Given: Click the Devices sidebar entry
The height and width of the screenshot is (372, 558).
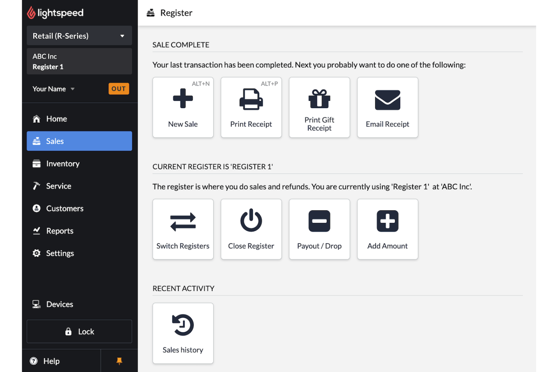Looking at the screenshot, I should coord(59,304).
